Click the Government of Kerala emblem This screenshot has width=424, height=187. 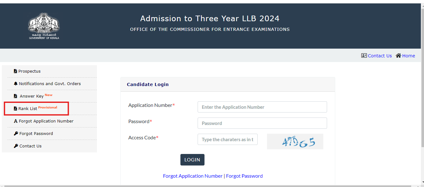point(44,26)
